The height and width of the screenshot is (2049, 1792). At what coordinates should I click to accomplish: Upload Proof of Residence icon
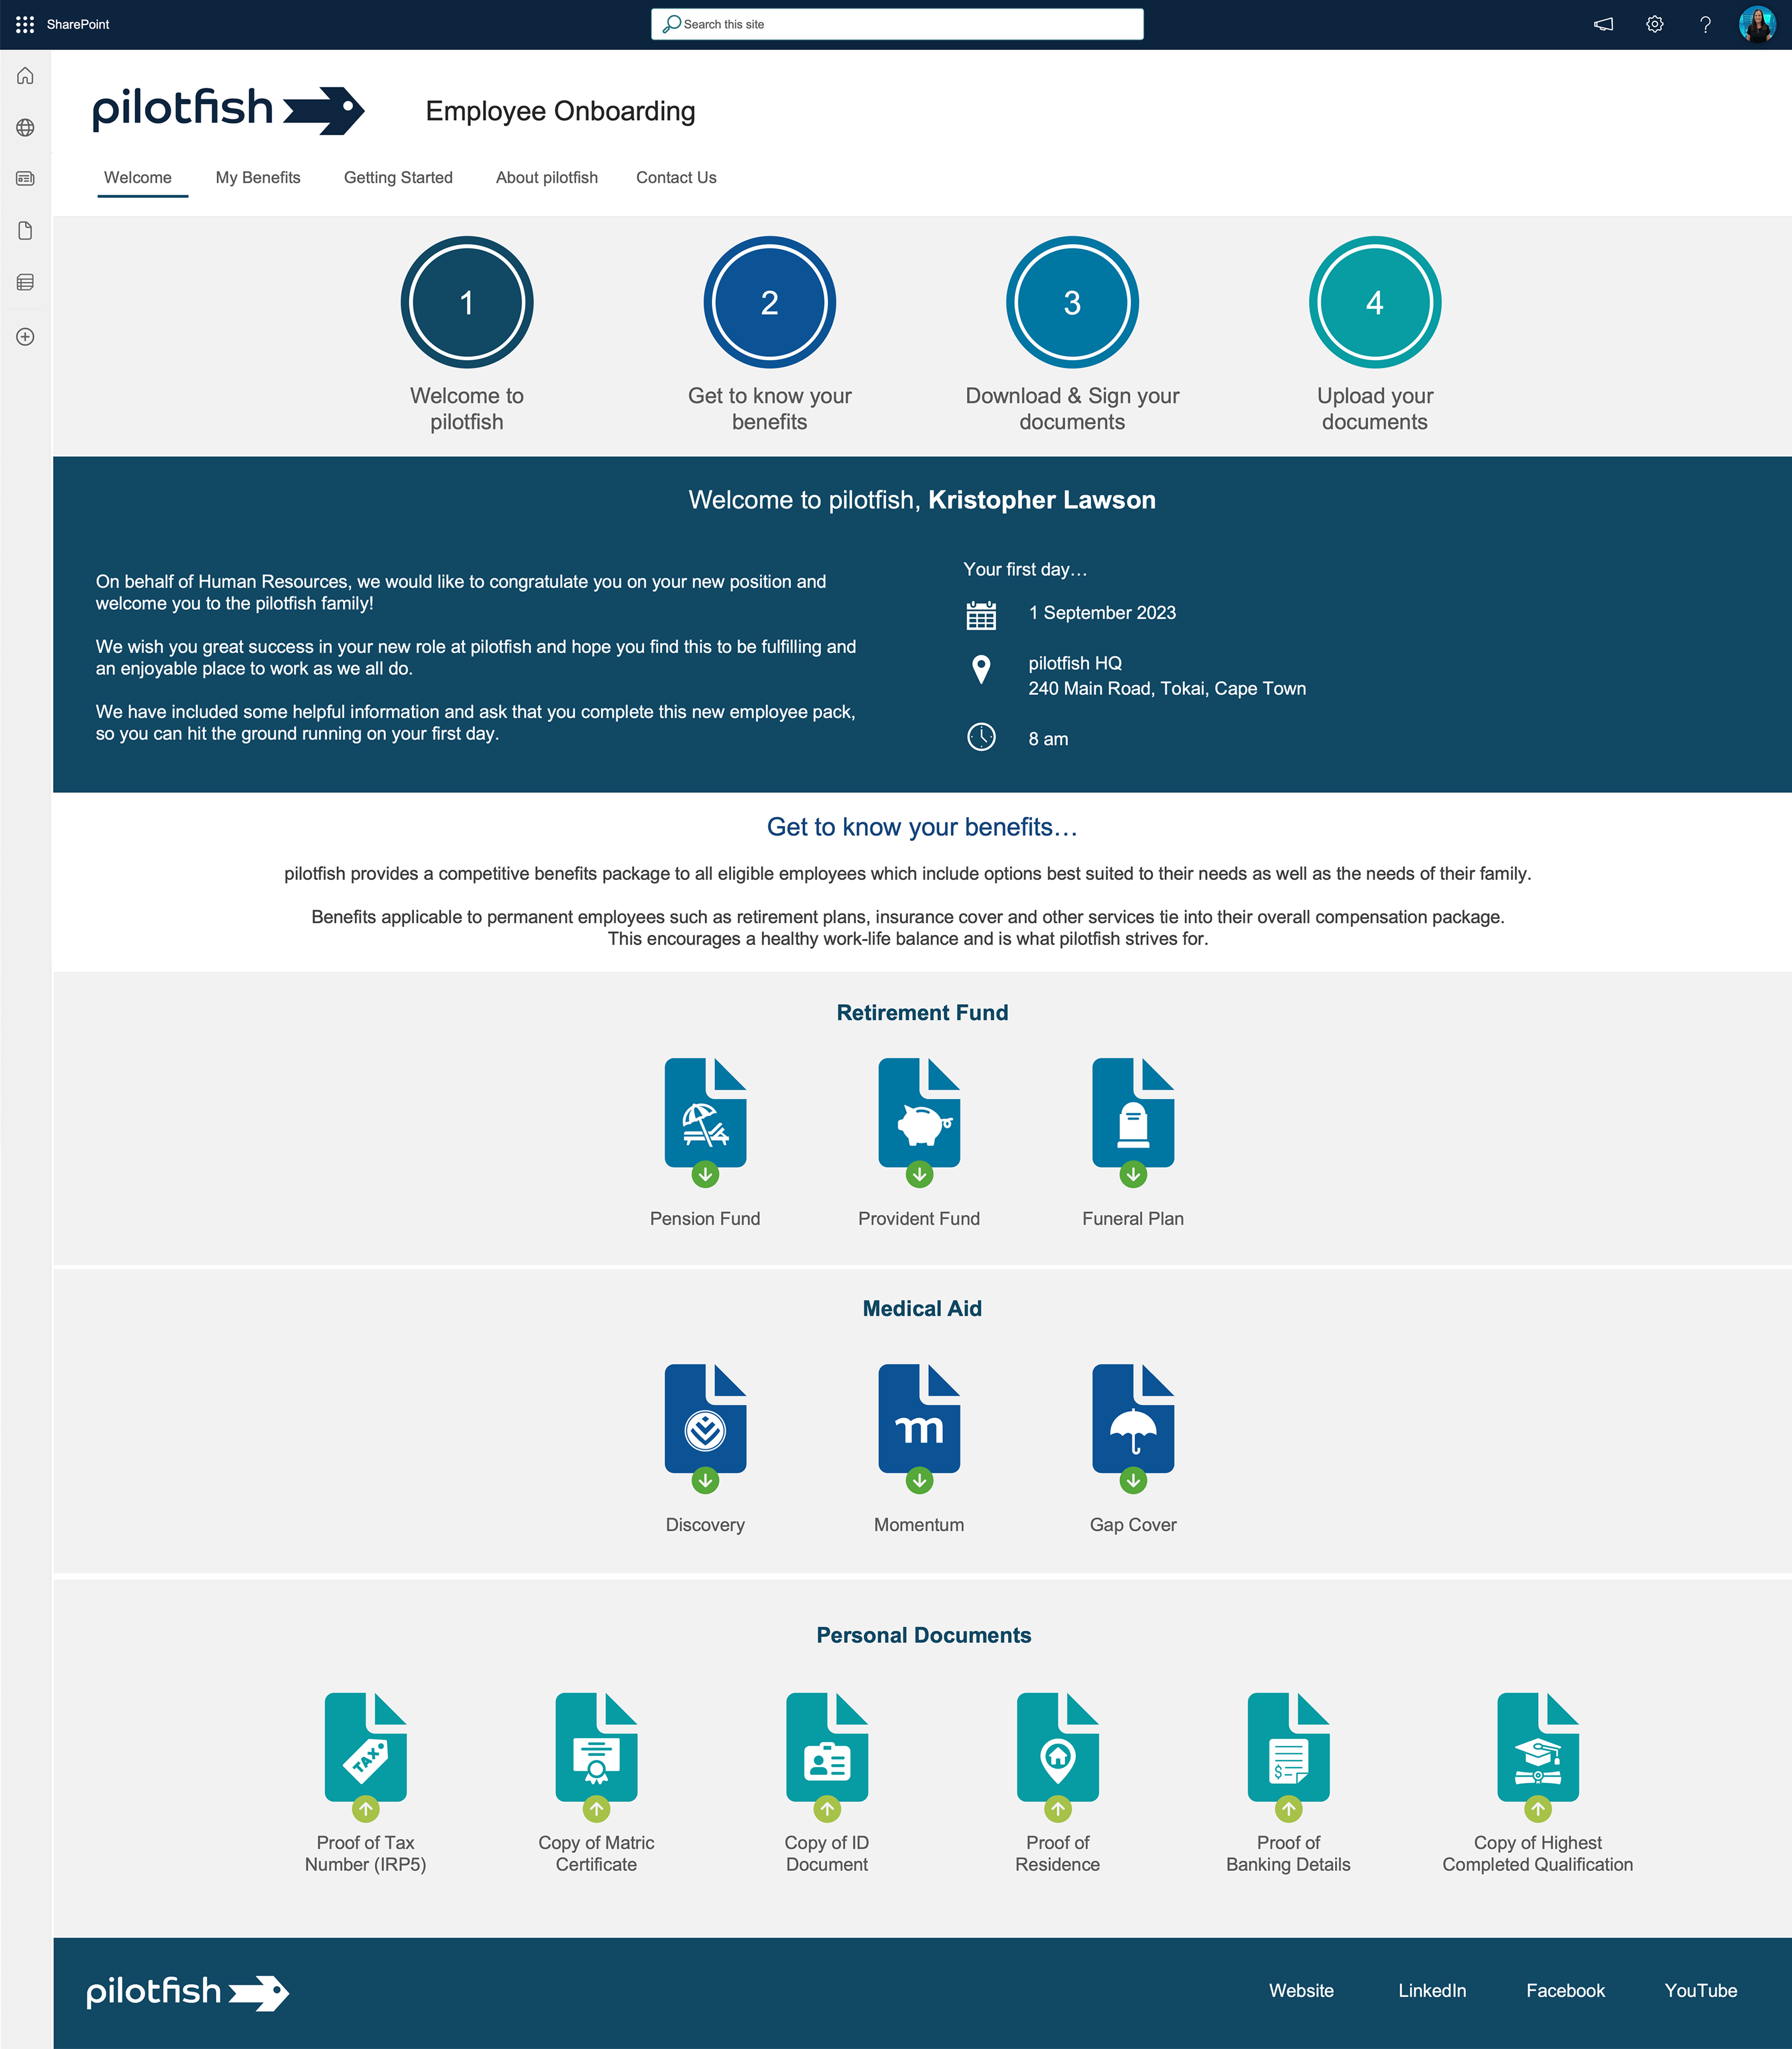[1058, 1757]
